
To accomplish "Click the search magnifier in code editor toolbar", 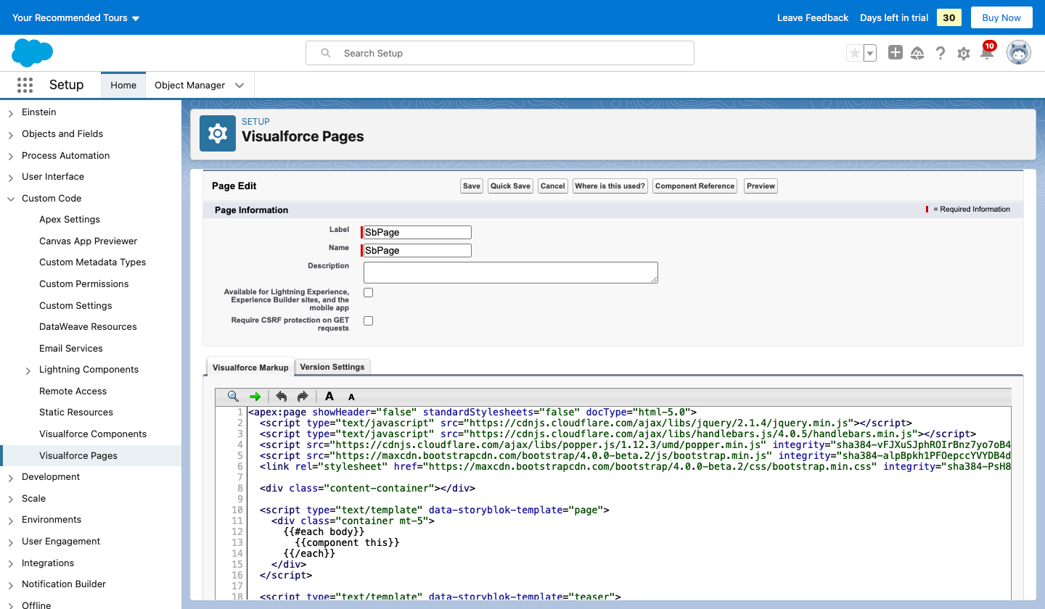I will [233, 397].
